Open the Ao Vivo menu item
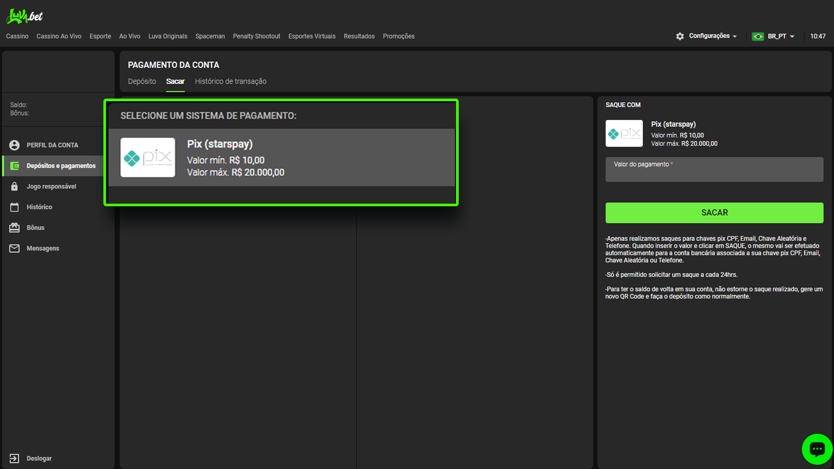This screenshot has height=469, width=834. 130,36
